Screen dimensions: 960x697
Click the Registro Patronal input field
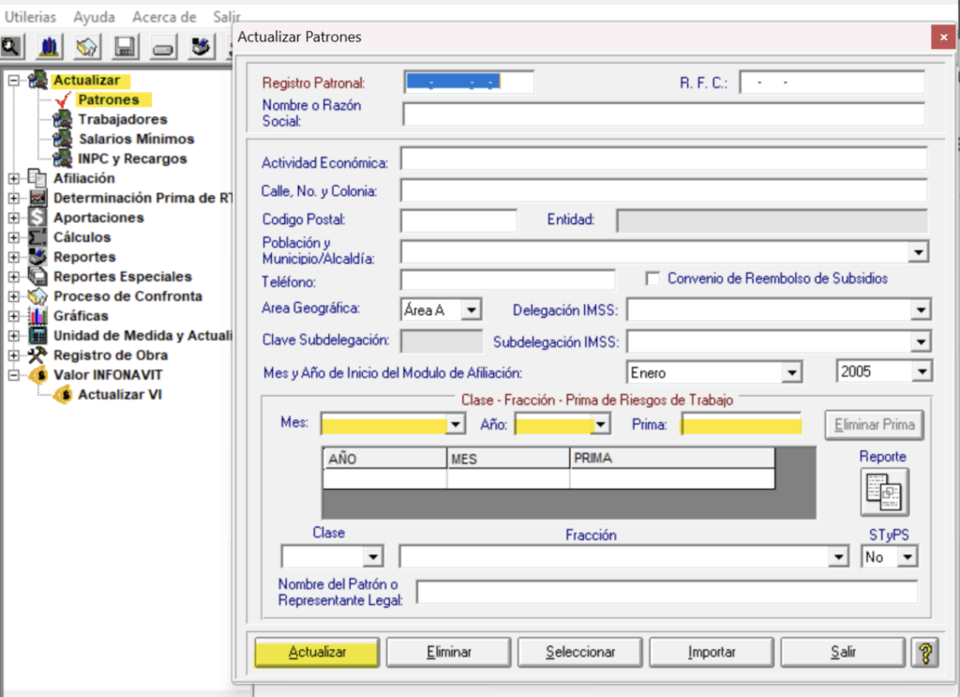tap(469, 82)
